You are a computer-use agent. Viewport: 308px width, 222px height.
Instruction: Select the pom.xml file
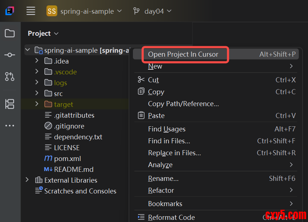click(x=67, y=158)
